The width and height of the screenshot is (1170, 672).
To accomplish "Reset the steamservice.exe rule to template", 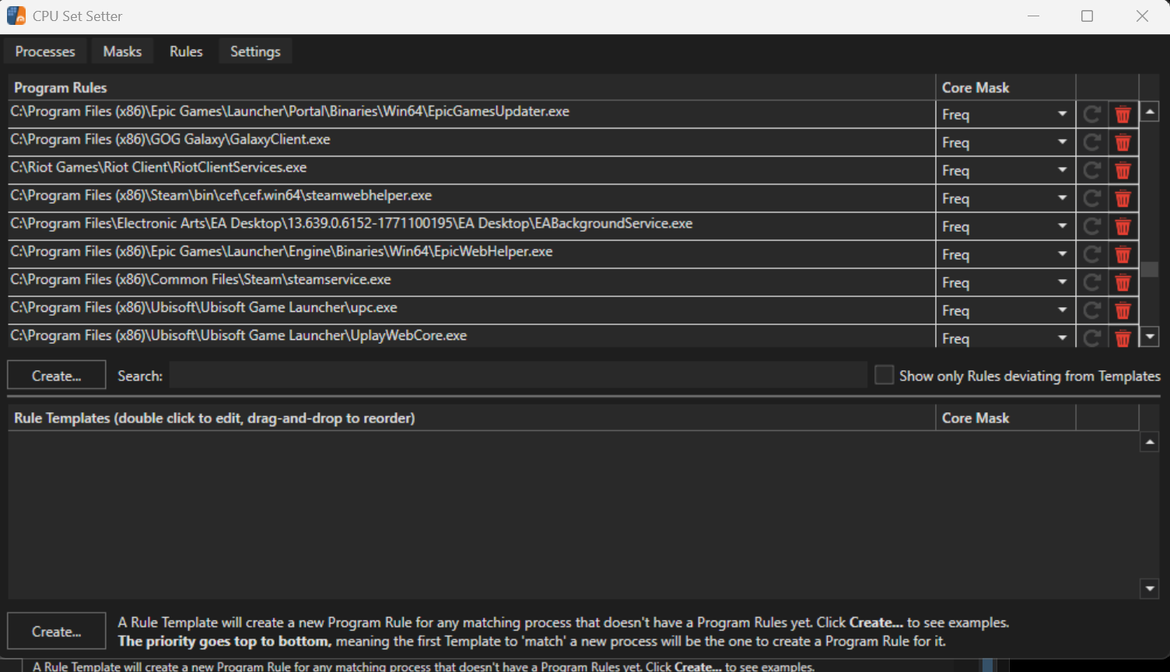I will [1092, 282].
